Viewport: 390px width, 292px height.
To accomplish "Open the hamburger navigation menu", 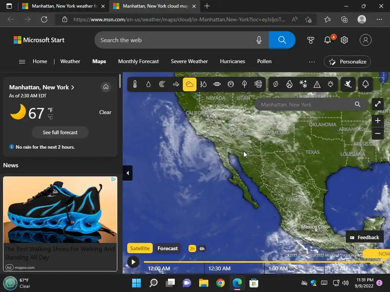I will click(22, 62).
